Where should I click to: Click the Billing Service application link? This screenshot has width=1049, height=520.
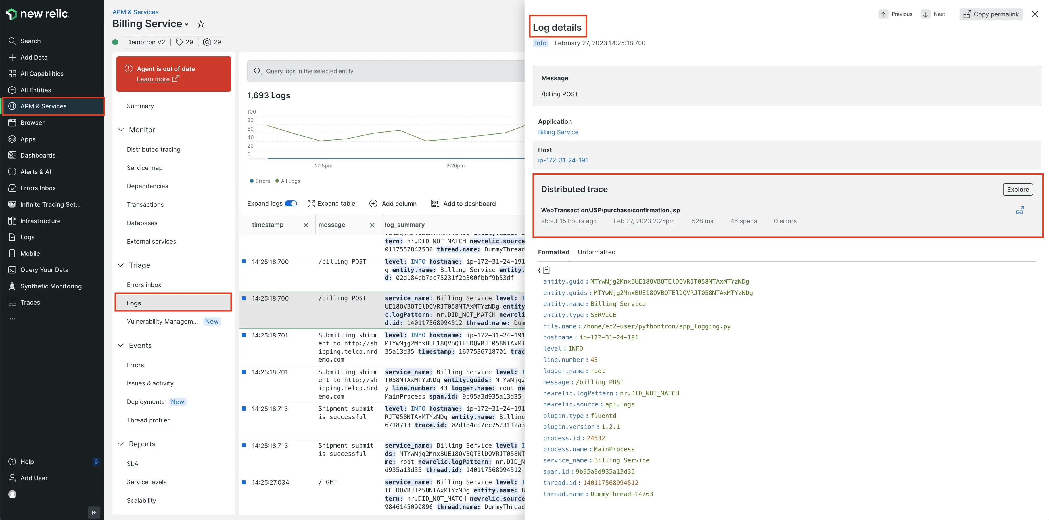558,132
